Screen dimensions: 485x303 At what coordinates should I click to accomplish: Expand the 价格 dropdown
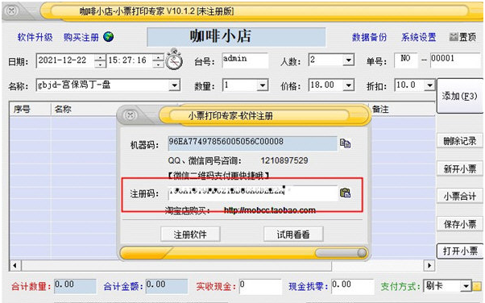[x=349, y=85]
